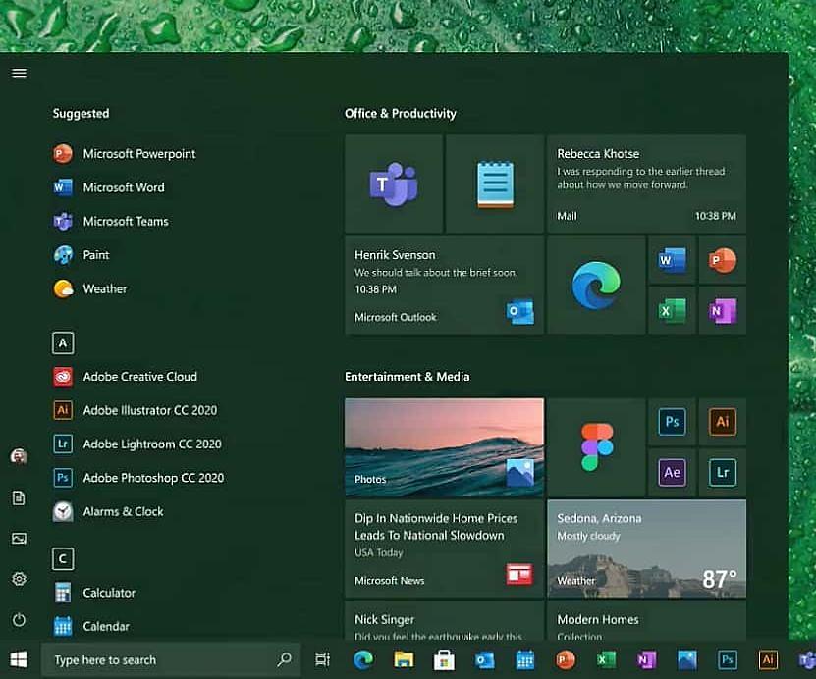Open Adobe Creative Cloud app entry
The width and height of the screenshot is (816, 679).
[125, 377]
